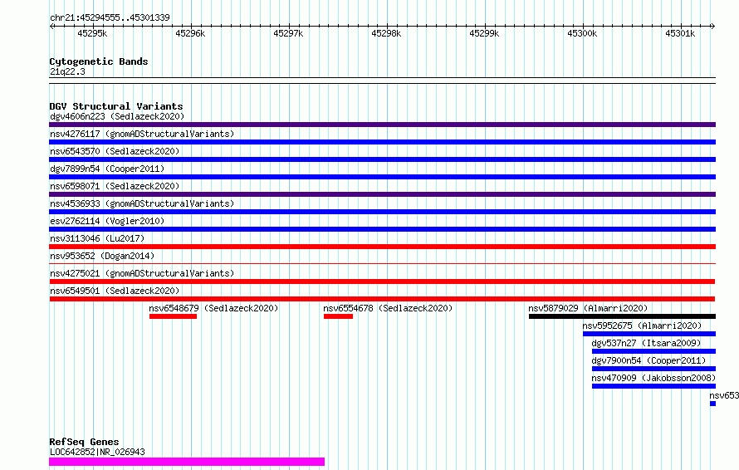The image size is (739, 470).
Task: Click the RefSeq Genes track title
Action: pos(85,442)
